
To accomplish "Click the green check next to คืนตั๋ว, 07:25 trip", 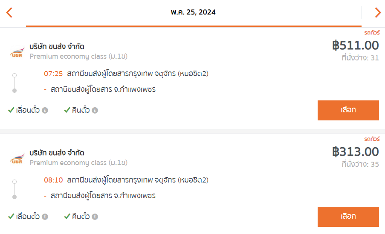I will click(67, 110).
